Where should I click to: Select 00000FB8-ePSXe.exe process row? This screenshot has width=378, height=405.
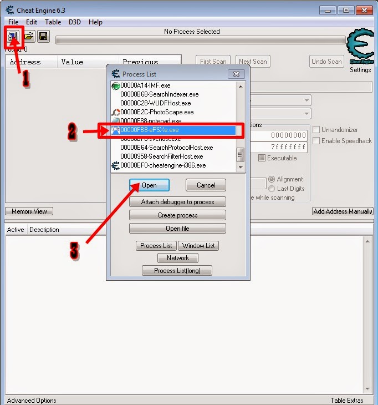(x=173, y=130)
